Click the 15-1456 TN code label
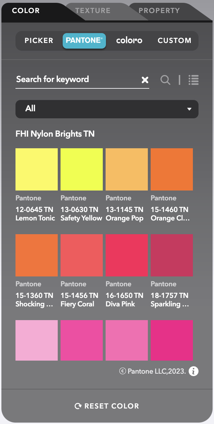214x424 pixels. pos(80,295)
